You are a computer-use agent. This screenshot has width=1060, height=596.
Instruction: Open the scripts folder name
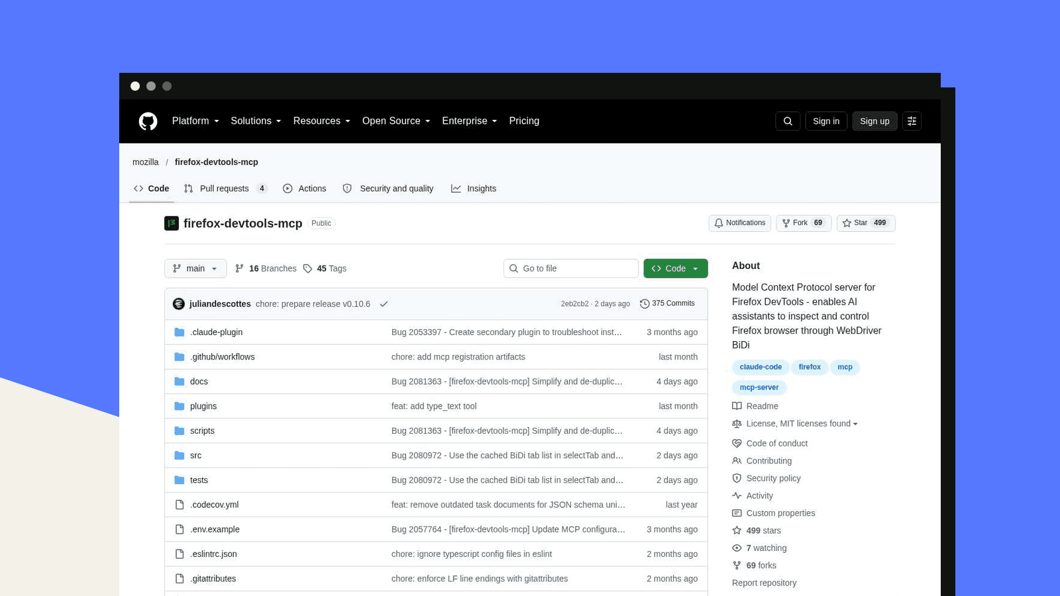click(x=202, y=431)
